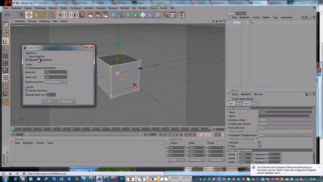Toggle the Y axis lock button
323x182 pixels.
pos(68,15)
